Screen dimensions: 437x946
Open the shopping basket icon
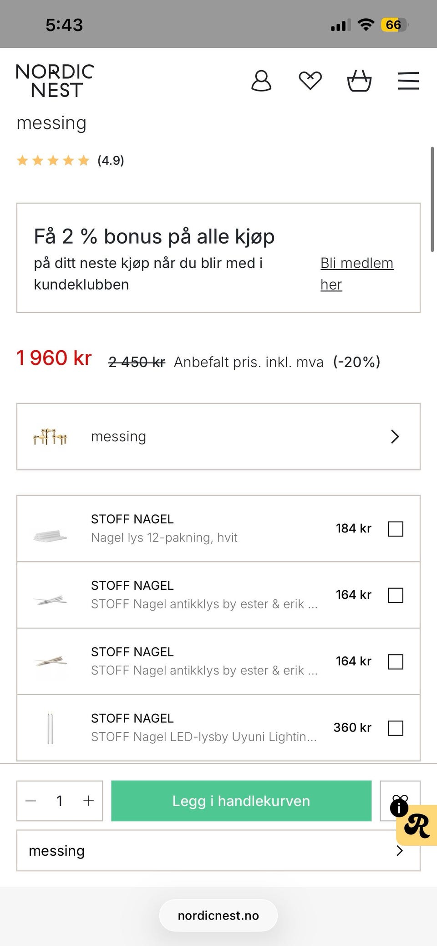click(x=359, y=81)
